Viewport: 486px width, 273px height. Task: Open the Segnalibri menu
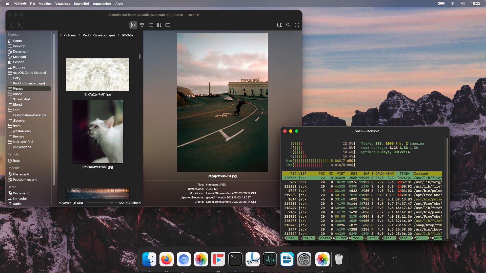pos(81,4)
